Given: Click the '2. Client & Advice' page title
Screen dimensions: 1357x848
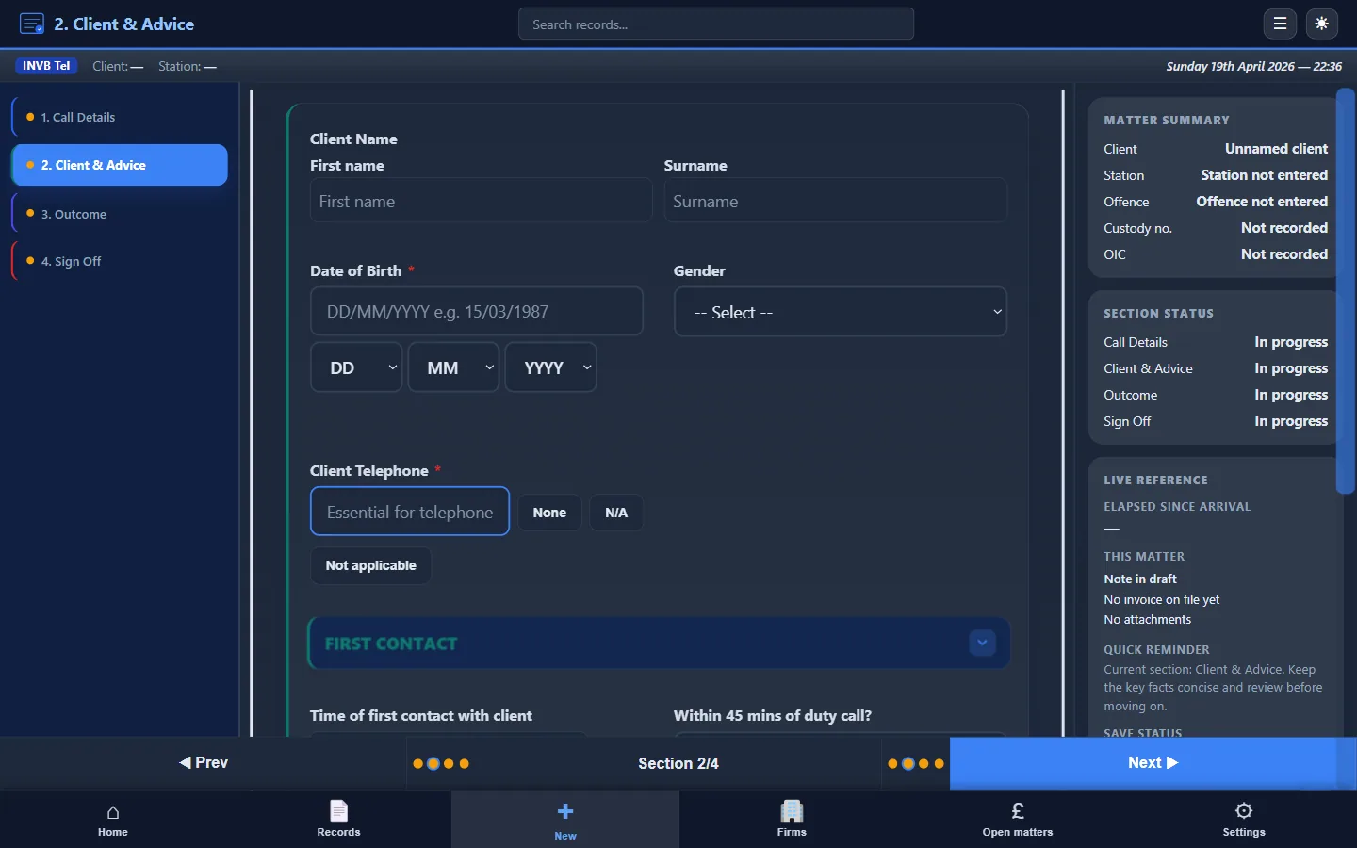Looking at the screenshot, I should (x=124, y=24).
